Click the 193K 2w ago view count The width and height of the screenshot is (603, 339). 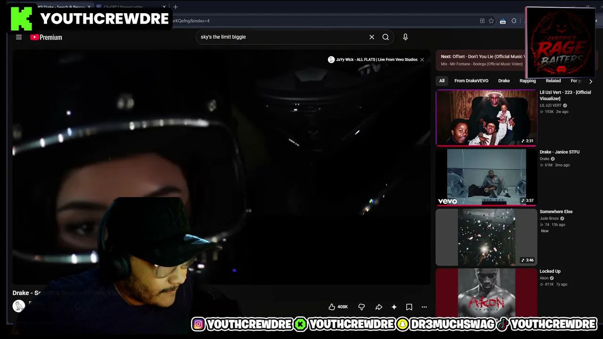554,112
